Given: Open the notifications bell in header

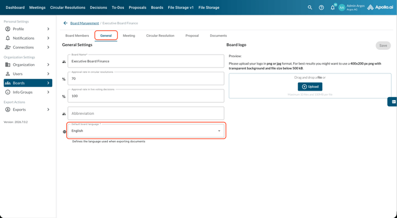Looking at the screenshot, I should [x=332, y=8].
